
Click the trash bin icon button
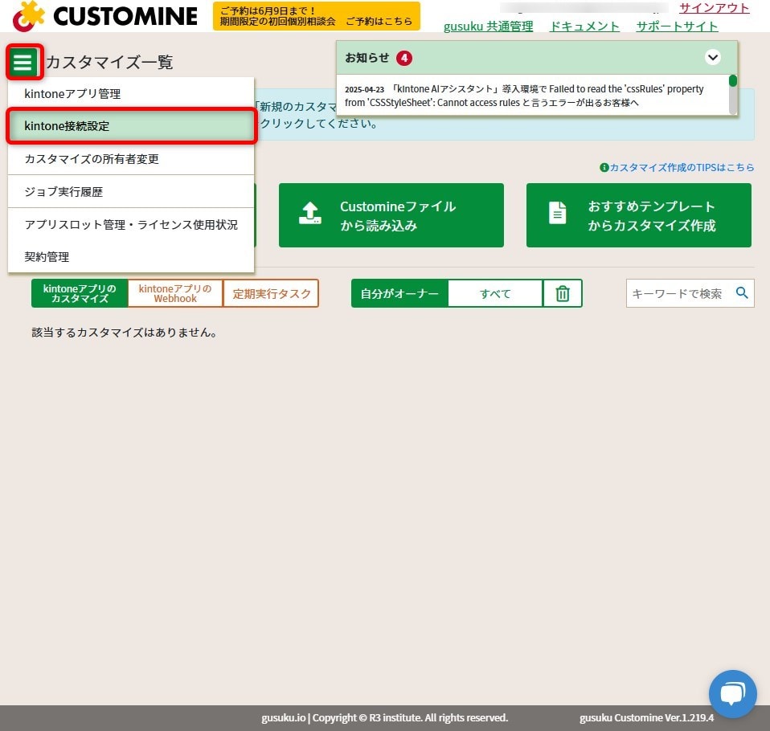coord(563,293)
